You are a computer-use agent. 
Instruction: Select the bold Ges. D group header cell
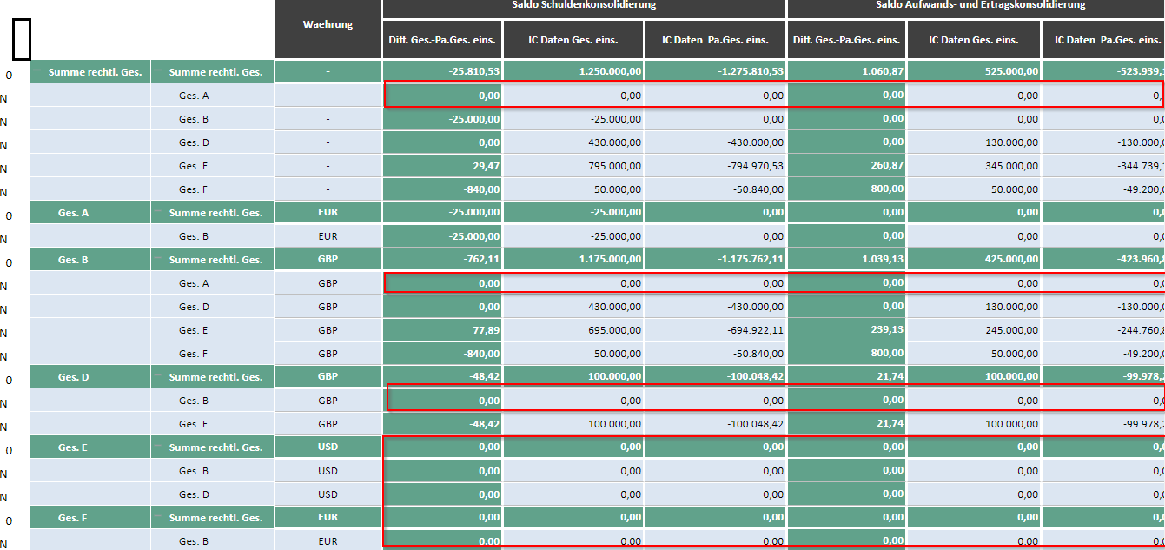[90, 376]
